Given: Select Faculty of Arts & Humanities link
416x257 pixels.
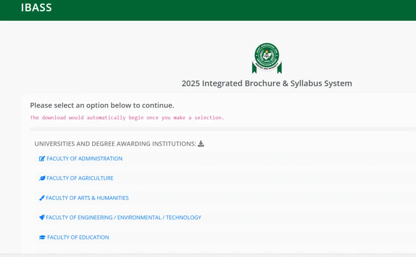Looking at the screenshot, I should coord(87,198).
